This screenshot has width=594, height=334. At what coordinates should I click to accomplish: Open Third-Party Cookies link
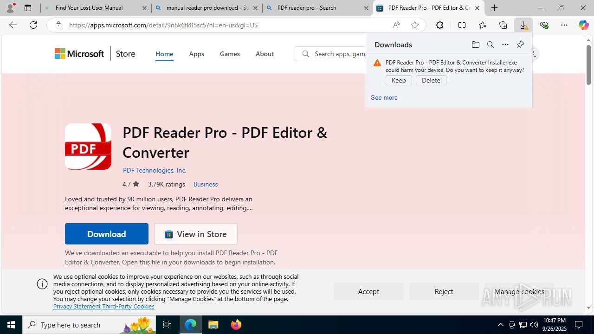pyautogui.click(x=128, y=306)
